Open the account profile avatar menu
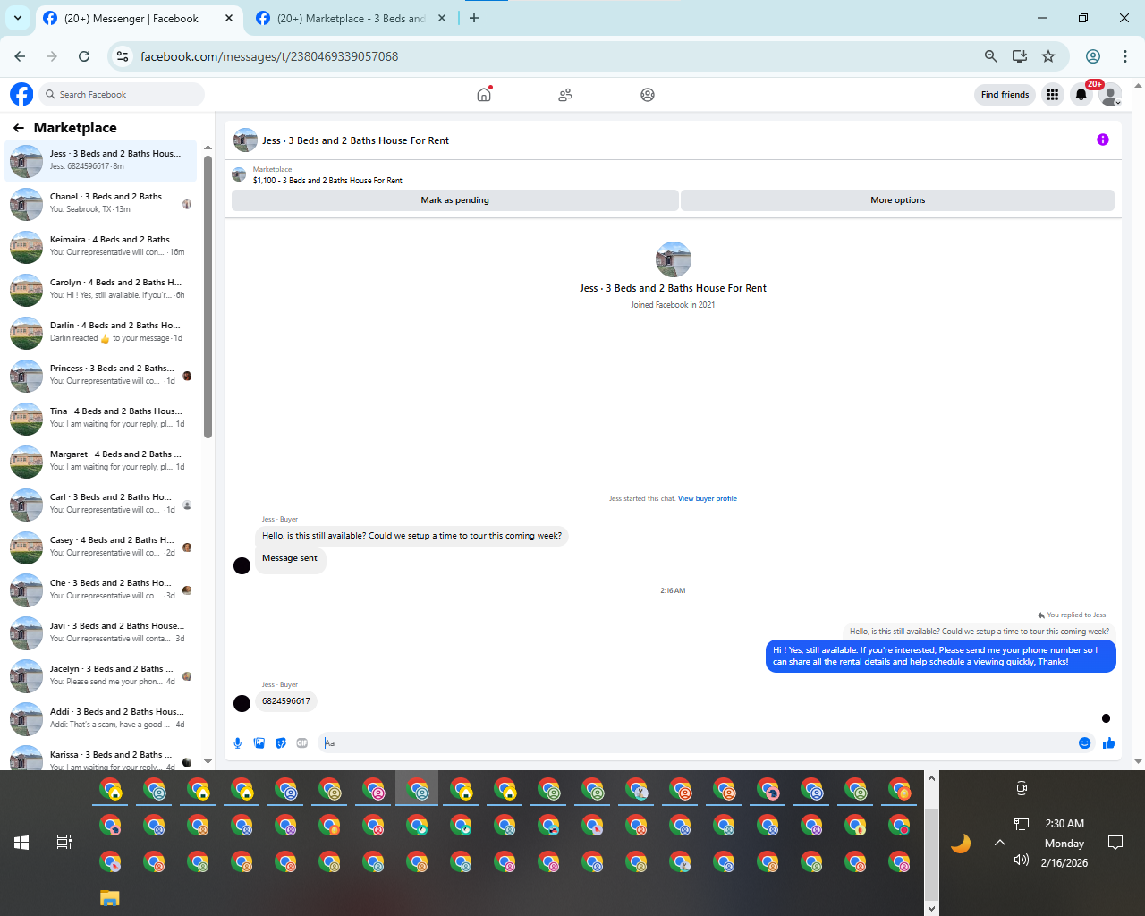This screenshot has width=1145, height=916. [x=1110, y=95]
